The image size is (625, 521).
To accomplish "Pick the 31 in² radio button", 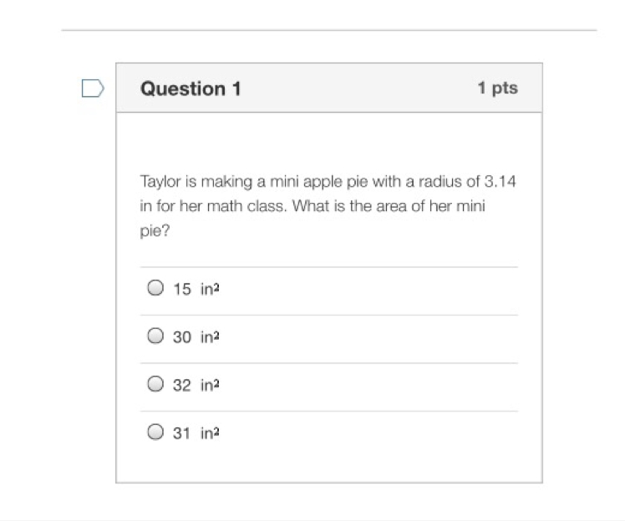I will click(155, 432).
